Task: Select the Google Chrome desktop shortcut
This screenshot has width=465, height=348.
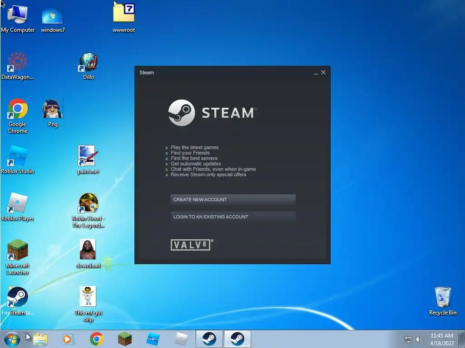Action: 18,116
